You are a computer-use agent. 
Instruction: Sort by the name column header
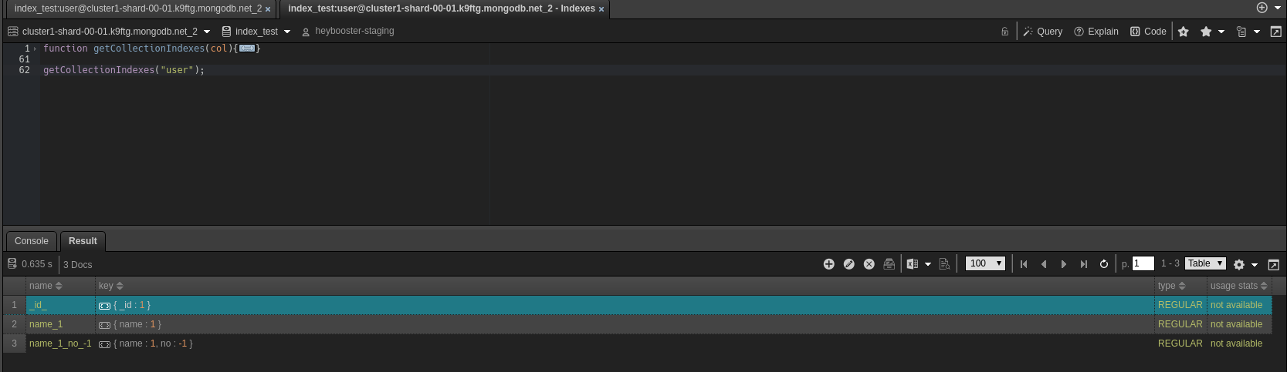[60, 286]
